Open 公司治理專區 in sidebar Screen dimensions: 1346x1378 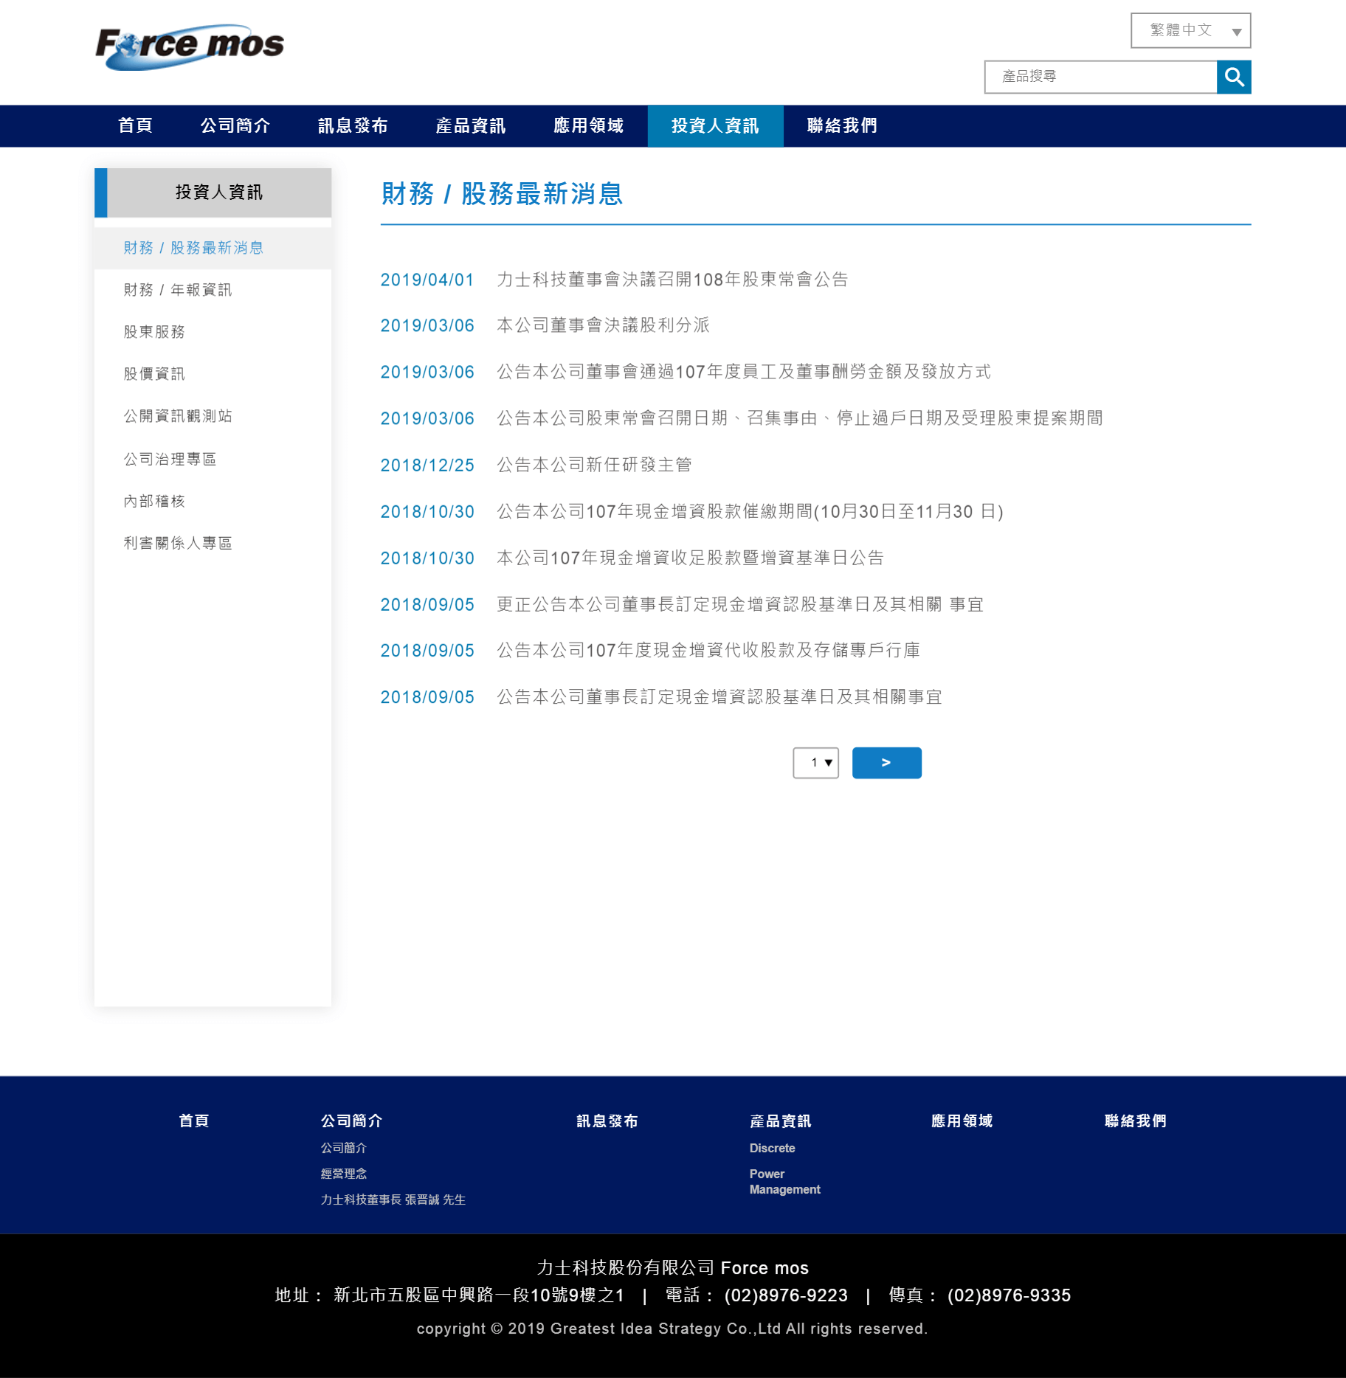[x=213, y=459]
